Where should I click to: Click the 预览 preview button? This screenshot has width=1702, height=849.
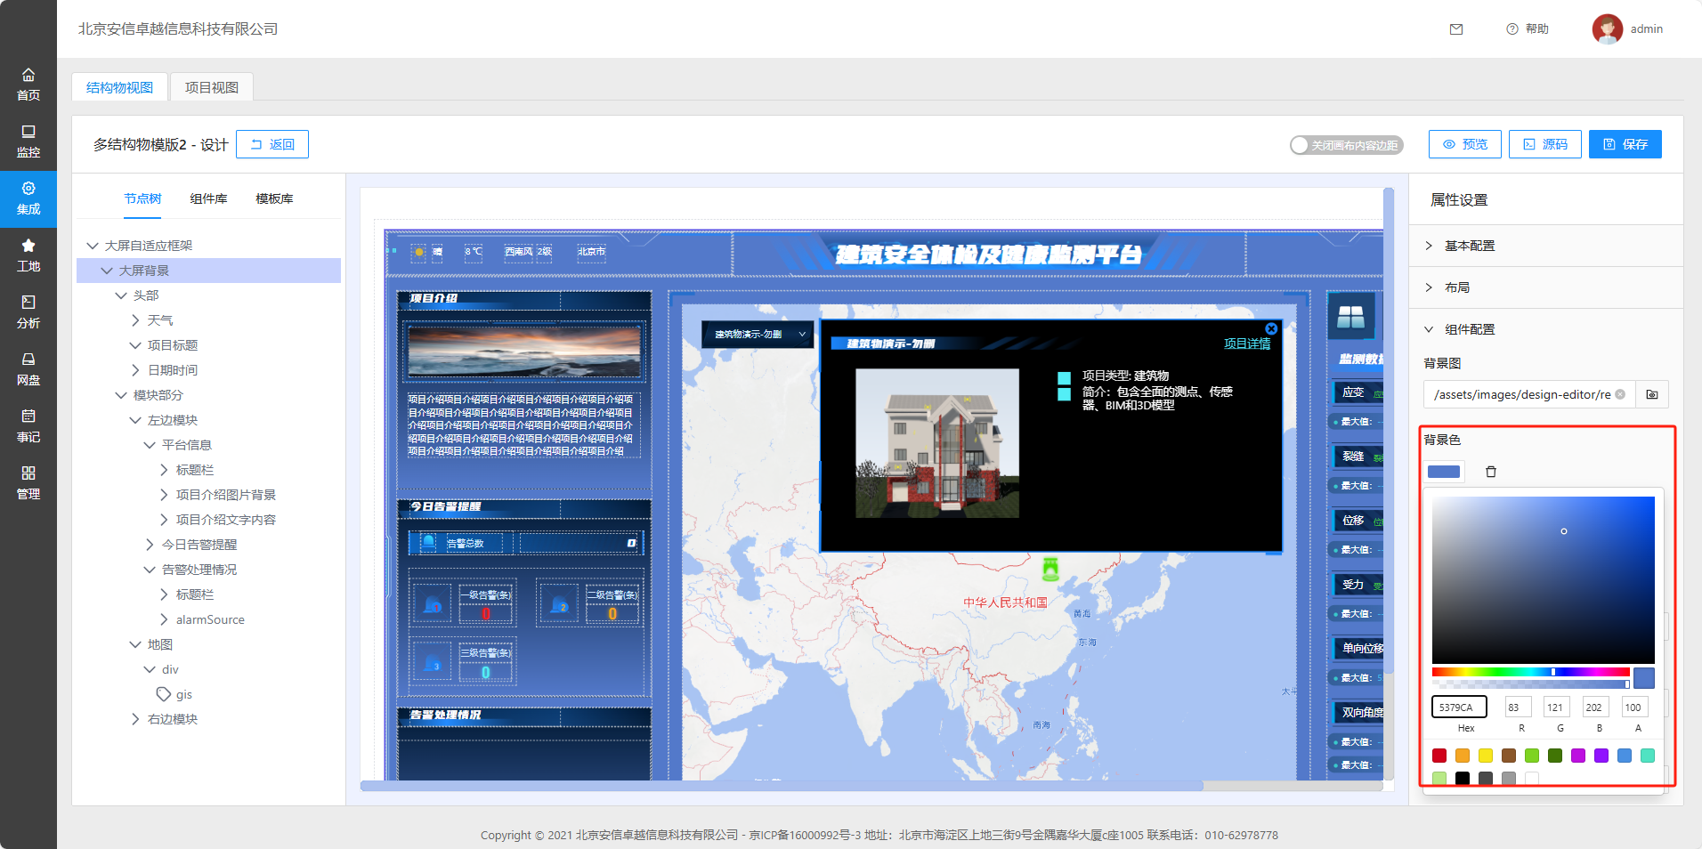[x=1464, y=144]
